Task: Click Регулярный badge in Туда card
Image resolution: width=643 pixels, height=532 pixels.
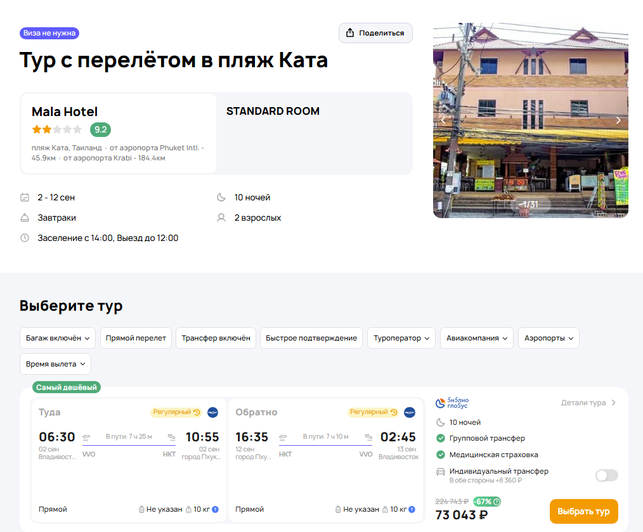Action: pyautogui.click(x=176, y=412)
